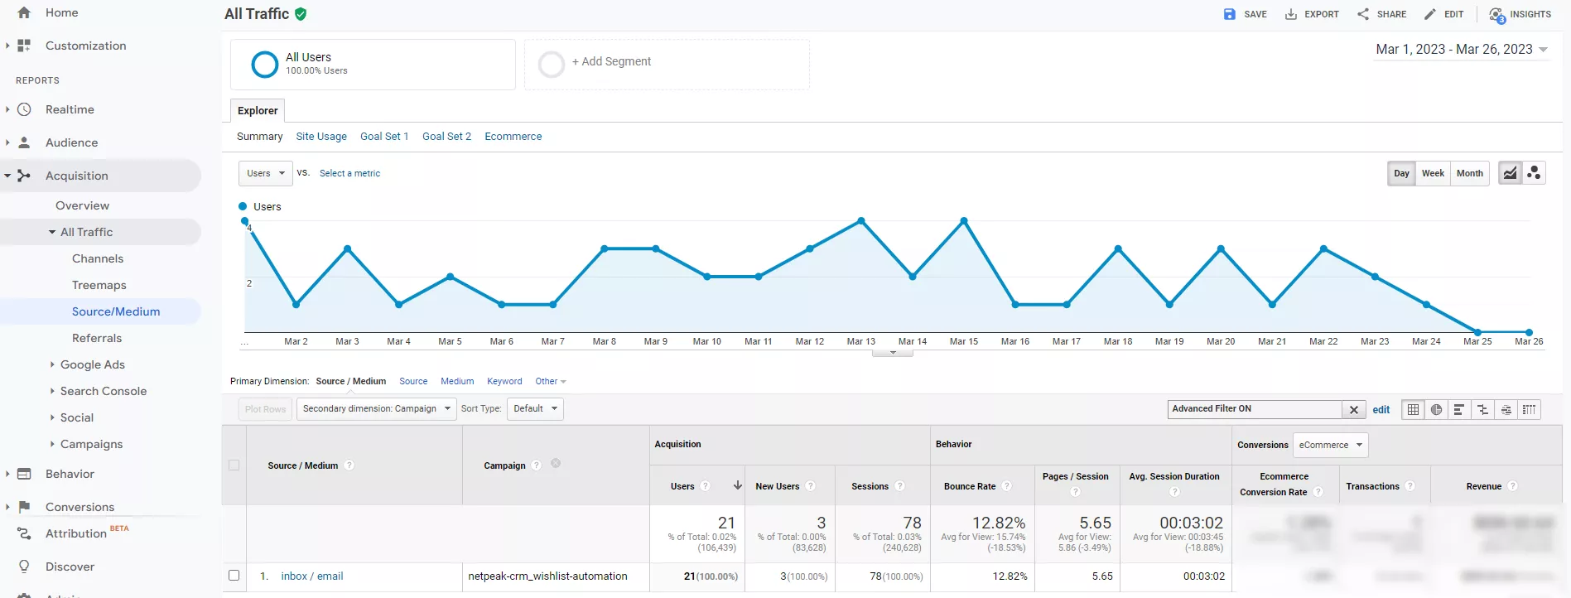Click the Realtime clock icon
Viewport: 1571px width, 598px height.
(x=24, y=109)
